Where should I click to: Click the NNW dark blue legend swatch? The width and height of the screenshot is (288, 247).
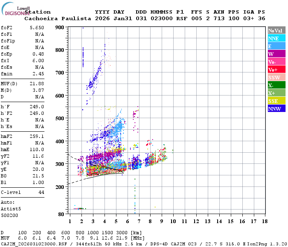pyautogui.click(x=276, y=108)
